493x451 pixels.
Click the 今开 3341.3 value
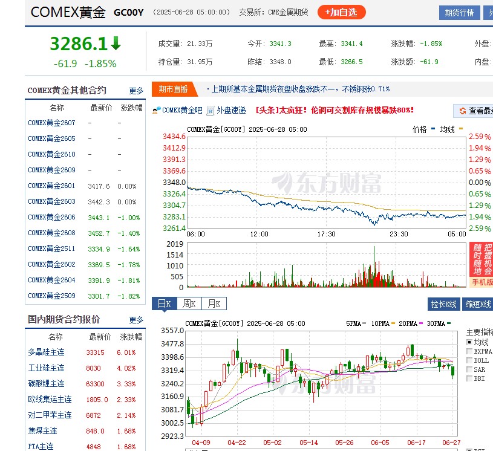280,44
